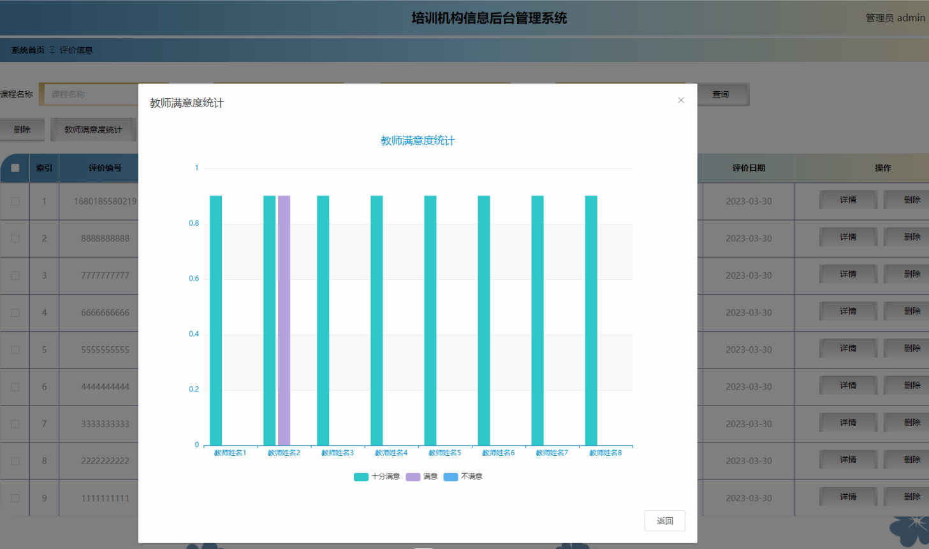Click the 评价编号 cell 5555555555
The image size is (929, 549).
pos(105,350)
